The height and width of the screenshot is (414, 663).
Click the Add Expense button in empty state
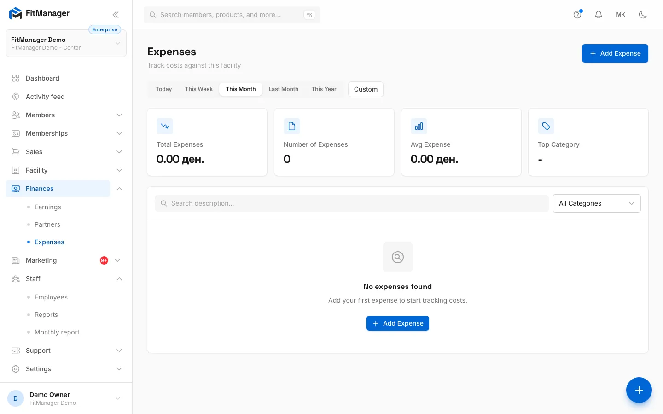tap(398, 323)
